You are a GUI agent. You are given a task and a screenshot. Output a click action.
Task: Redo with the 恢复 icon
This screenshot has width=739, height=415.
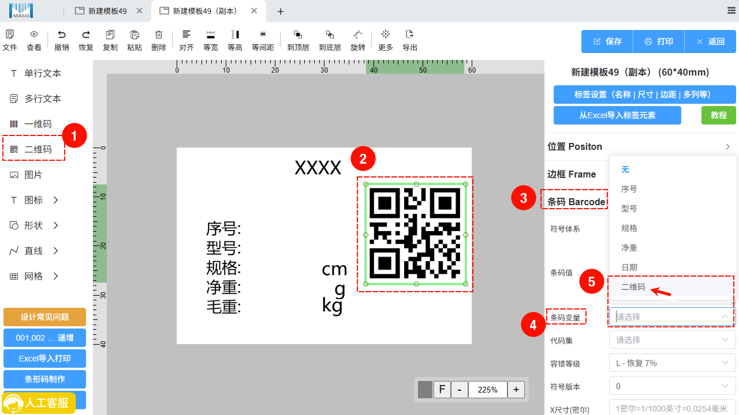coord(86,35)
